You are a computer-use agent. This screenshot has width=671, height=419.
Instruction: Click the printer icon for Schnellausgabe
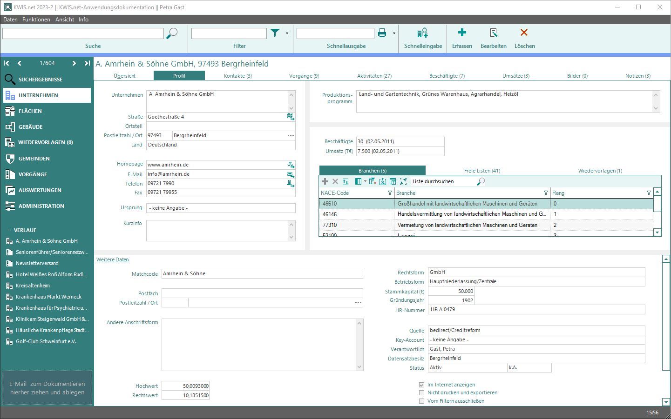click(x=382, y=33)
